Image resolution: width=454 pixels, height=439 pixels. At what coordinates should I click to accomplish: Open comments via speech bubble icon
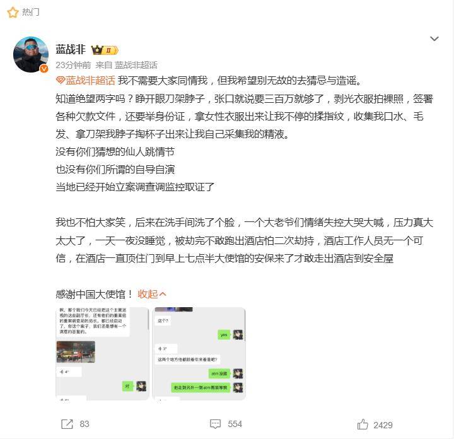point(215,424)
